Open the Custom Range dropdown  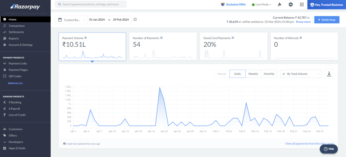72,20
